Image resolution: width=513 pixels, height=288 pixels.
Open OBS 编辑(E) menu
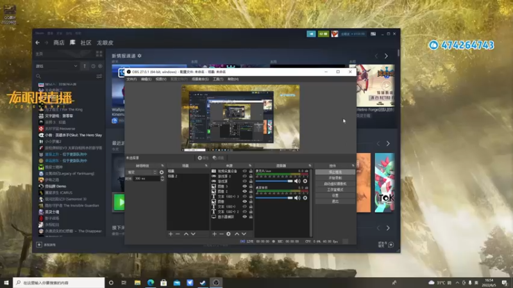click(146, 79)
